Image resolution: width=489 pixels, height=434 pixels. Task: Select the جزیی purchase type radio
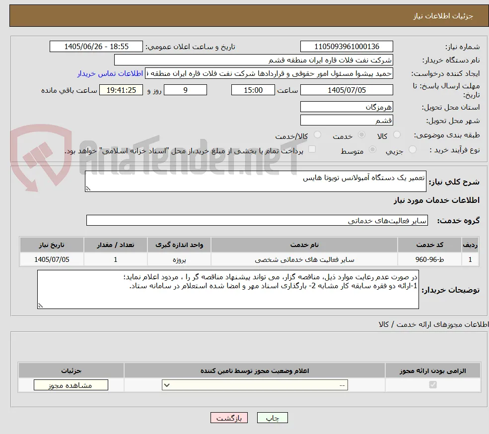pyautogui.click(x=412, y=150)
